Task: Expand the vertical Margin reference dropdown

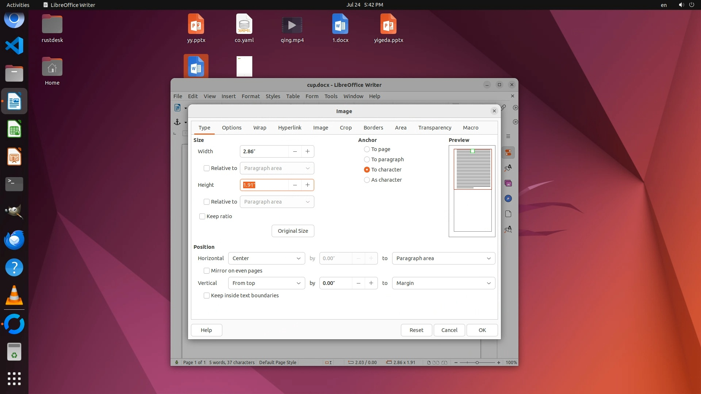Action: pyautogui.click(x=443, y=283)
